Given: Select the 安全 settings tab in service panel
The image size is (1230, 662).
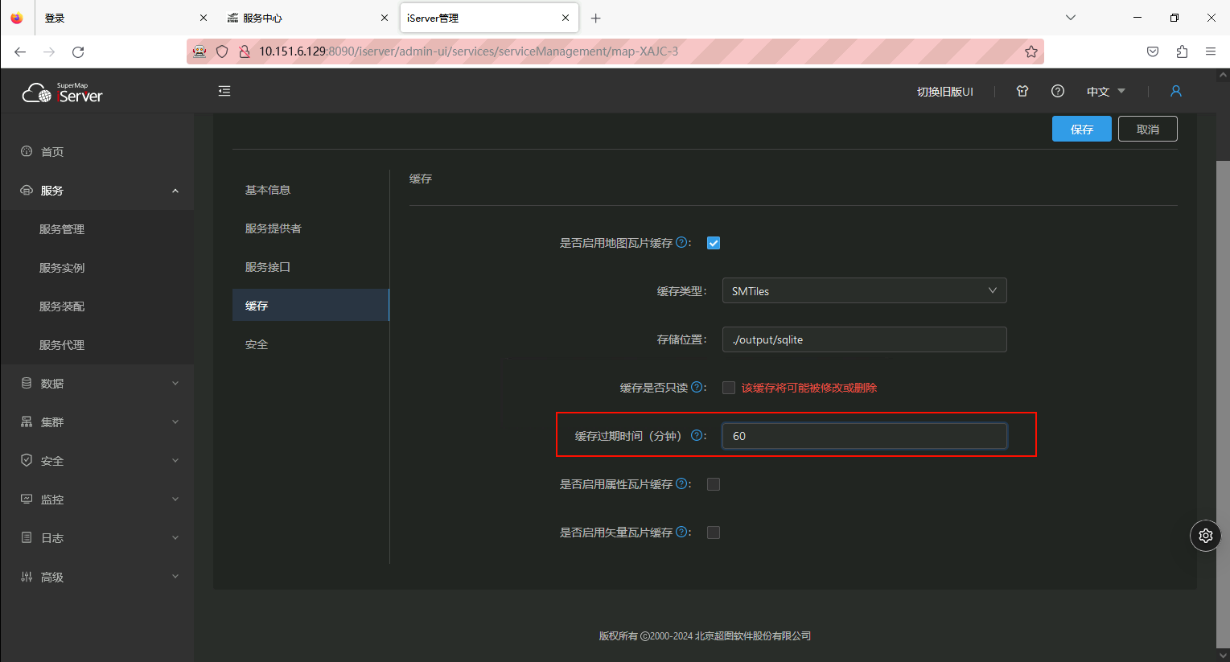Looking at the screenshot, I should click(311, 344).
